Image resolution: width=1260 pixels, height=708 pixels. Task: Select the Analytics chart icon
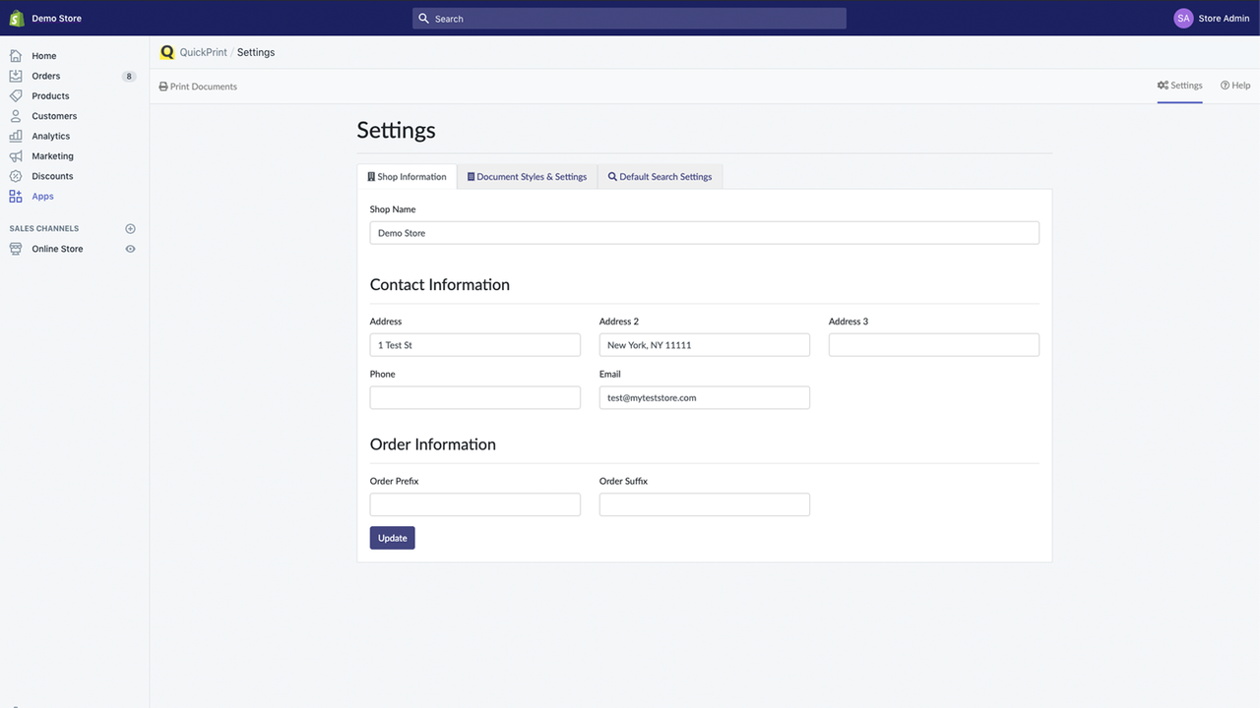(15, 136)
